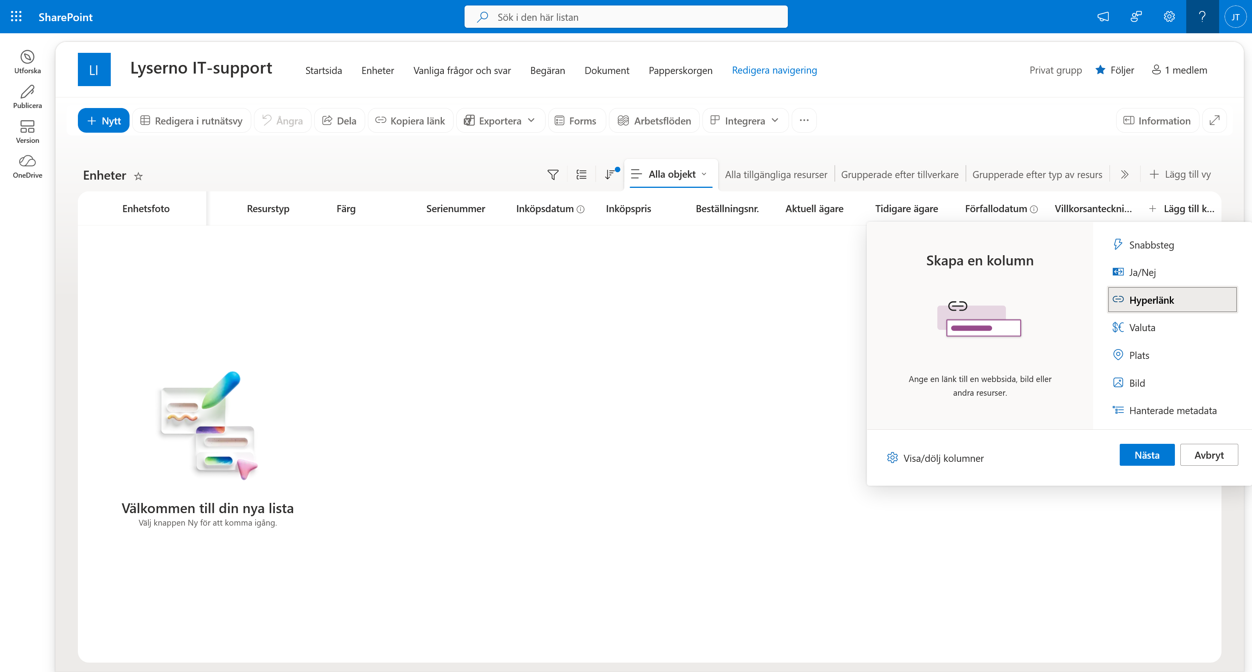Screen dimensions: 1252x672
Task: Open the settings gear in the header
Action: (x=1169, y=16)
